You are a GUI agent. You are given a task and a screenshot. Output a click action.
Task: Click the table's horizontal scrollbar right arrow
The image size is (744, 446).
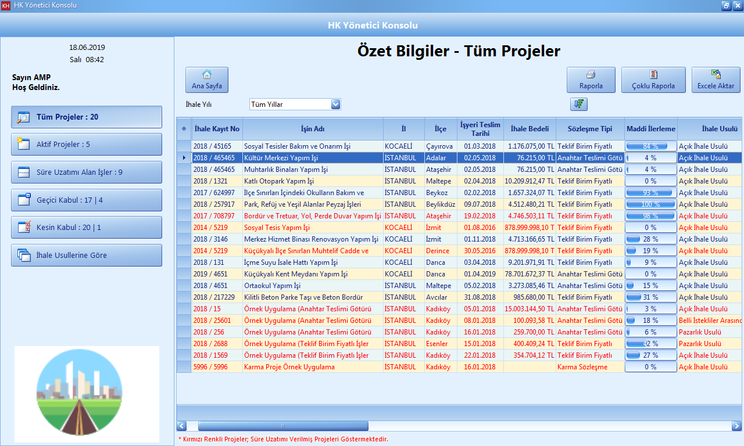[736, 426]
